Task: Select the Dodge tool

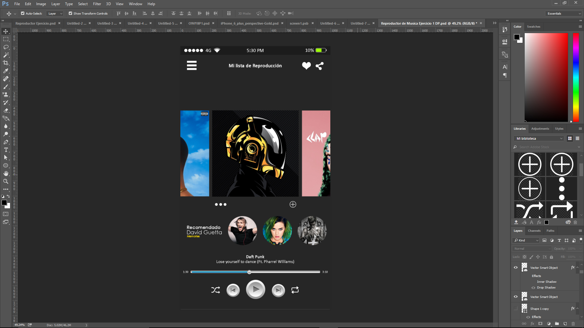Action: click(x=6, y=134)
